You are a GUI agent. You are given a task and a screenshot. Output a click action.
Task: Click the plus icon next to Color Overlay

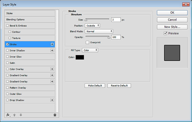click(x=52, y=69)
